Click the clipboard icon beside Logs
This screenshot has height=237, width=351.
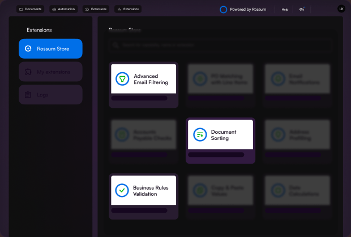[28, 95]
